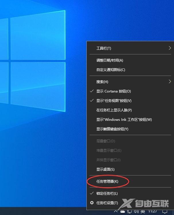Toggle 锁定任务栏(L) option

130,194
